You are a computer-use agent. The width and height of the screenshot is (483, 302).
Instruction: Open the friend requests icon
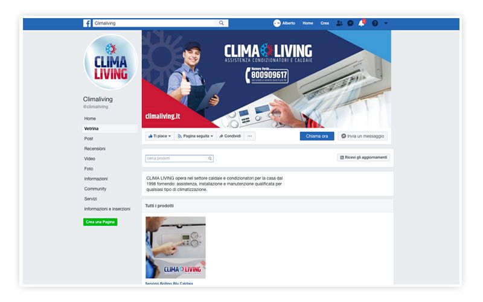[x=339, y=23]
